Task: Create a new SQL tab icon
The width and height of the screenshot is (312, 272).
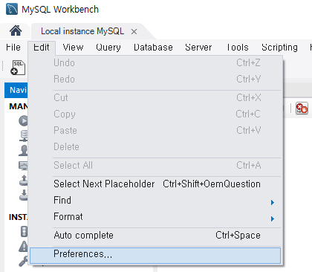Action: point(18,68)
